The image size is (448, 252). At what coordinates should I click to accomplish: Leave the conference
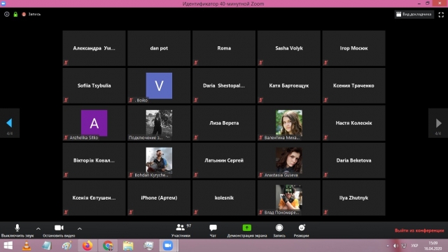(x=419, y=230)
